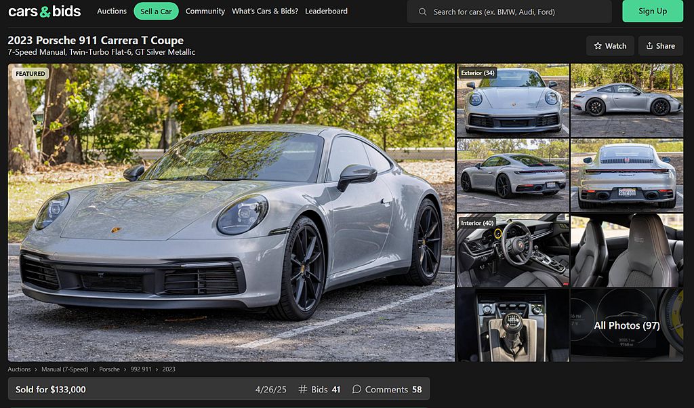Open the cars & bids home logo
Screen dimensions: 694x408
tap(44, 11)
